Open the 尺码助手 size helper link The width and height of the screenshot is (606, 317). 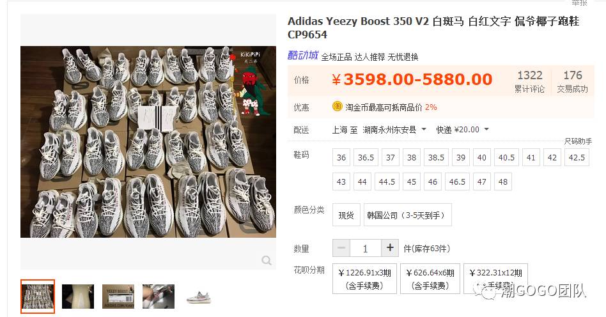pyautogui.click(x=578, y=141)
